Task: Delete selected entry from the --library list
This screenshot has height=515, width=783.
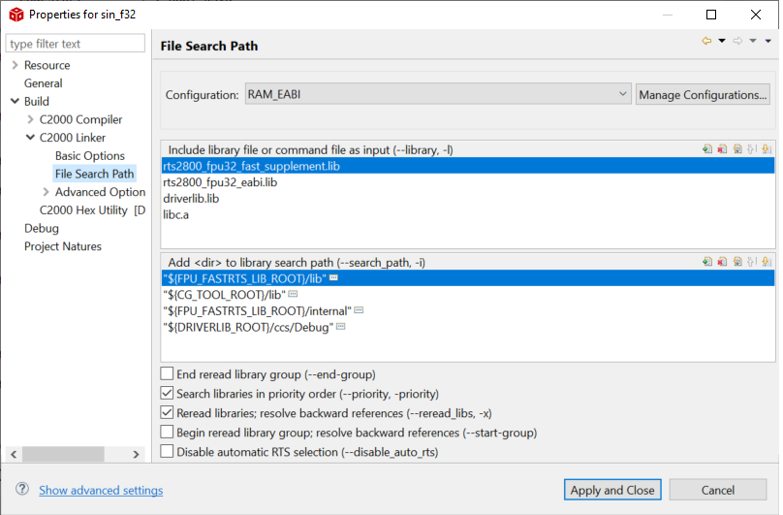Action: tap(723, 149)
